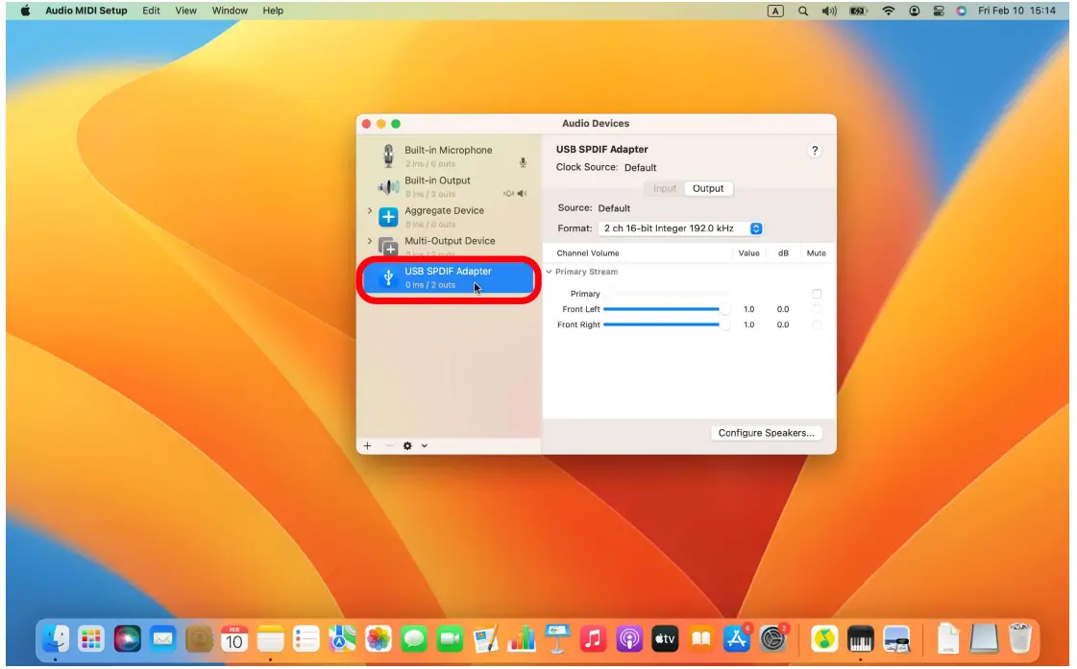The height and width of the screenshot is (669, 1077).
Task: Open the Apple menu
Action: click(x=25, y=11)
